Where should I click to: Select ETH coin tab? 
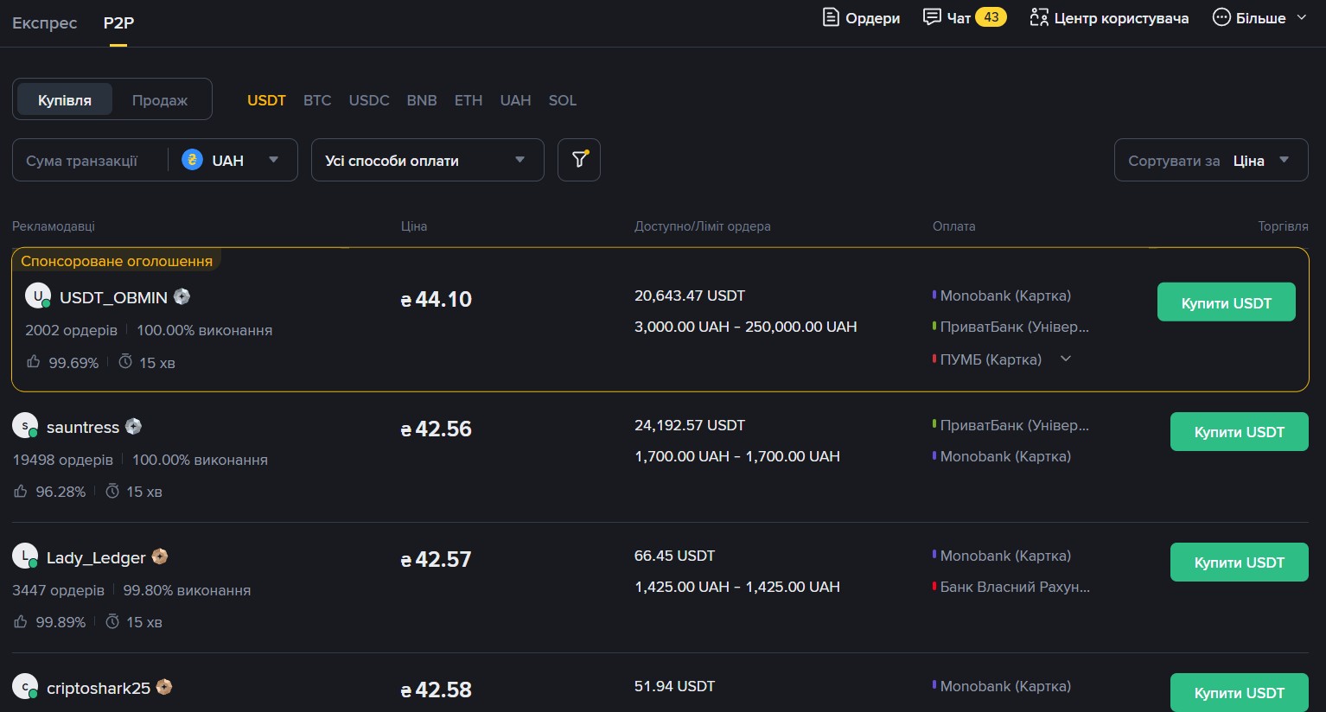469,100
